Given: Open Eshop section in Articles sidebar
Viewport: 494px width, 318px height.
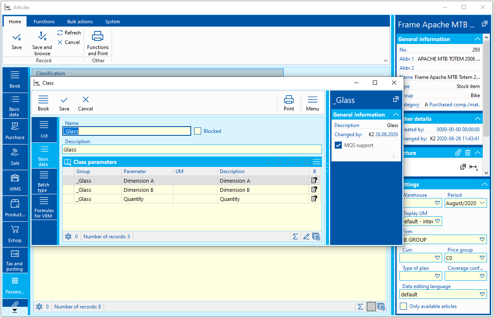Looking at the screenshot, I should coord(15,235).
